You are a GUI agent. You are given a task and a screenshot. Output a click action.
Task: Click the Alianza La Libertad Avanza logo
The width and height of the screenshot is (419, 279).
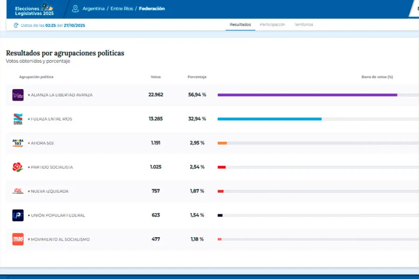[18, 95]
